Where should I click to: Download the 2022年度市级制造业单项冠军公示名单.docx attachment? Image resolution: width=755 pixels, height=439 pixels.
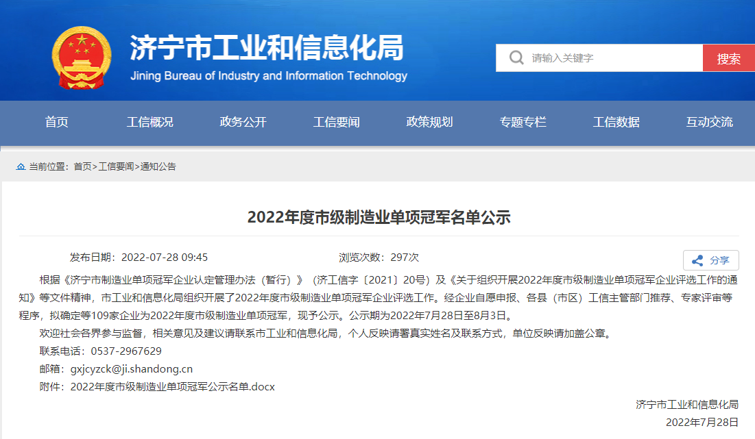tap(172, 387)
